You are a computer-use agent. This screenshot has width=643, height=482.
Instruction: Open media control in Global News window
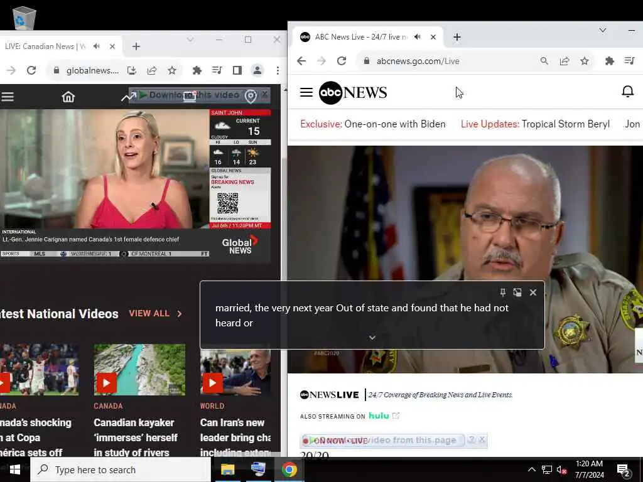(x=217, y=70)
